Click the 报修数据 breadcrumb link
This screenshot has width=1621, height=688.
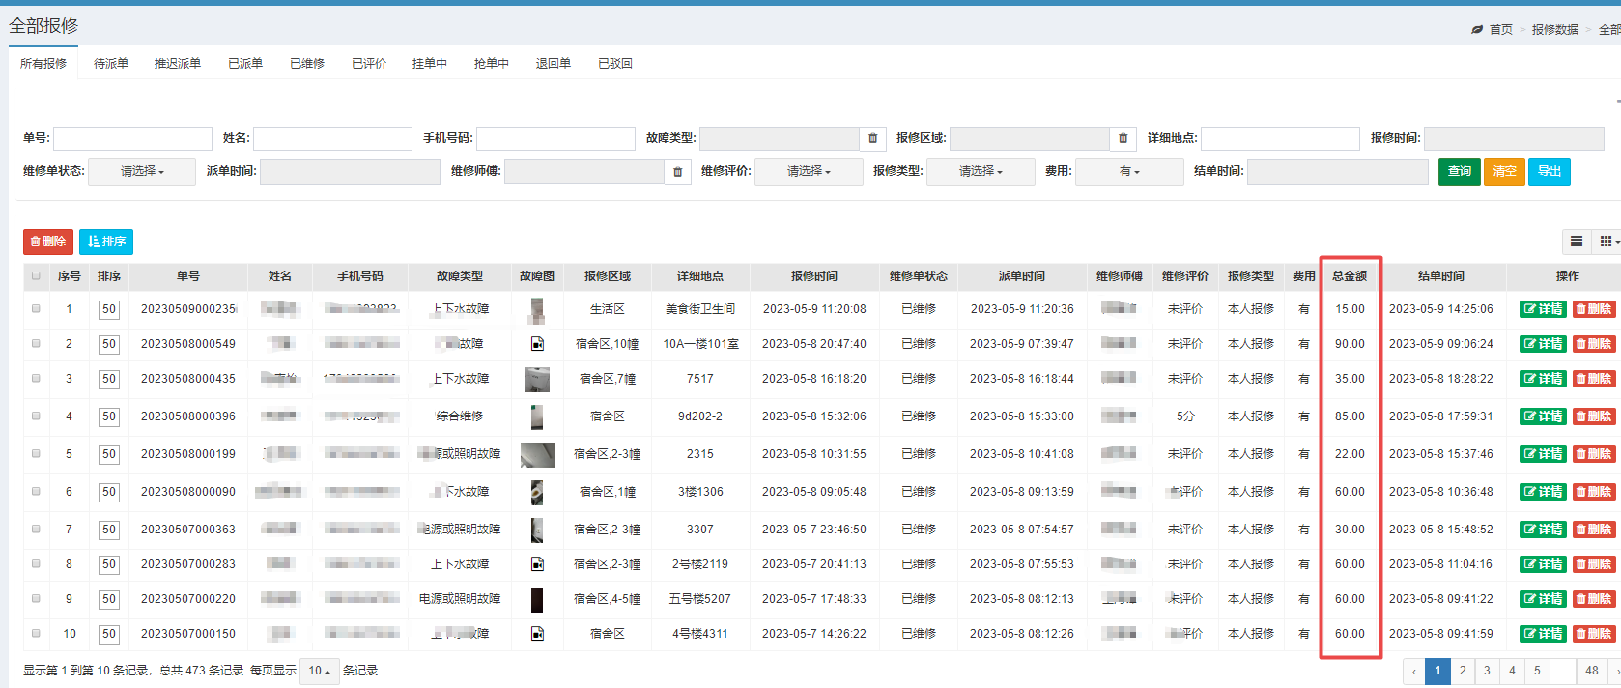coord(1555,29)
